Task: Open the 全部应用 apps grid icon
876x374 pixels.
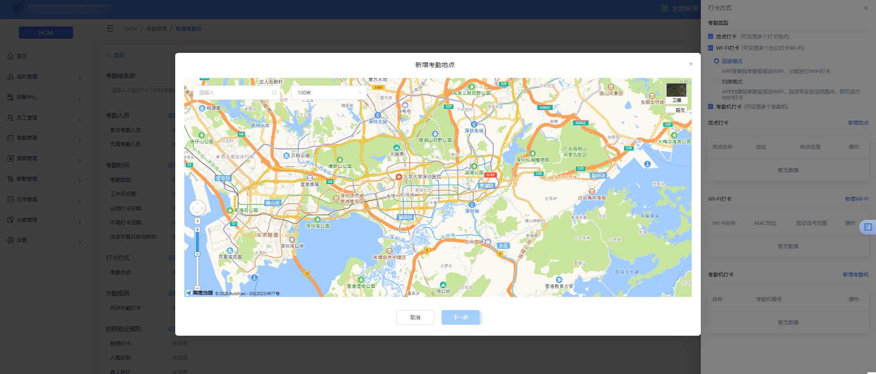Action: 665,8
